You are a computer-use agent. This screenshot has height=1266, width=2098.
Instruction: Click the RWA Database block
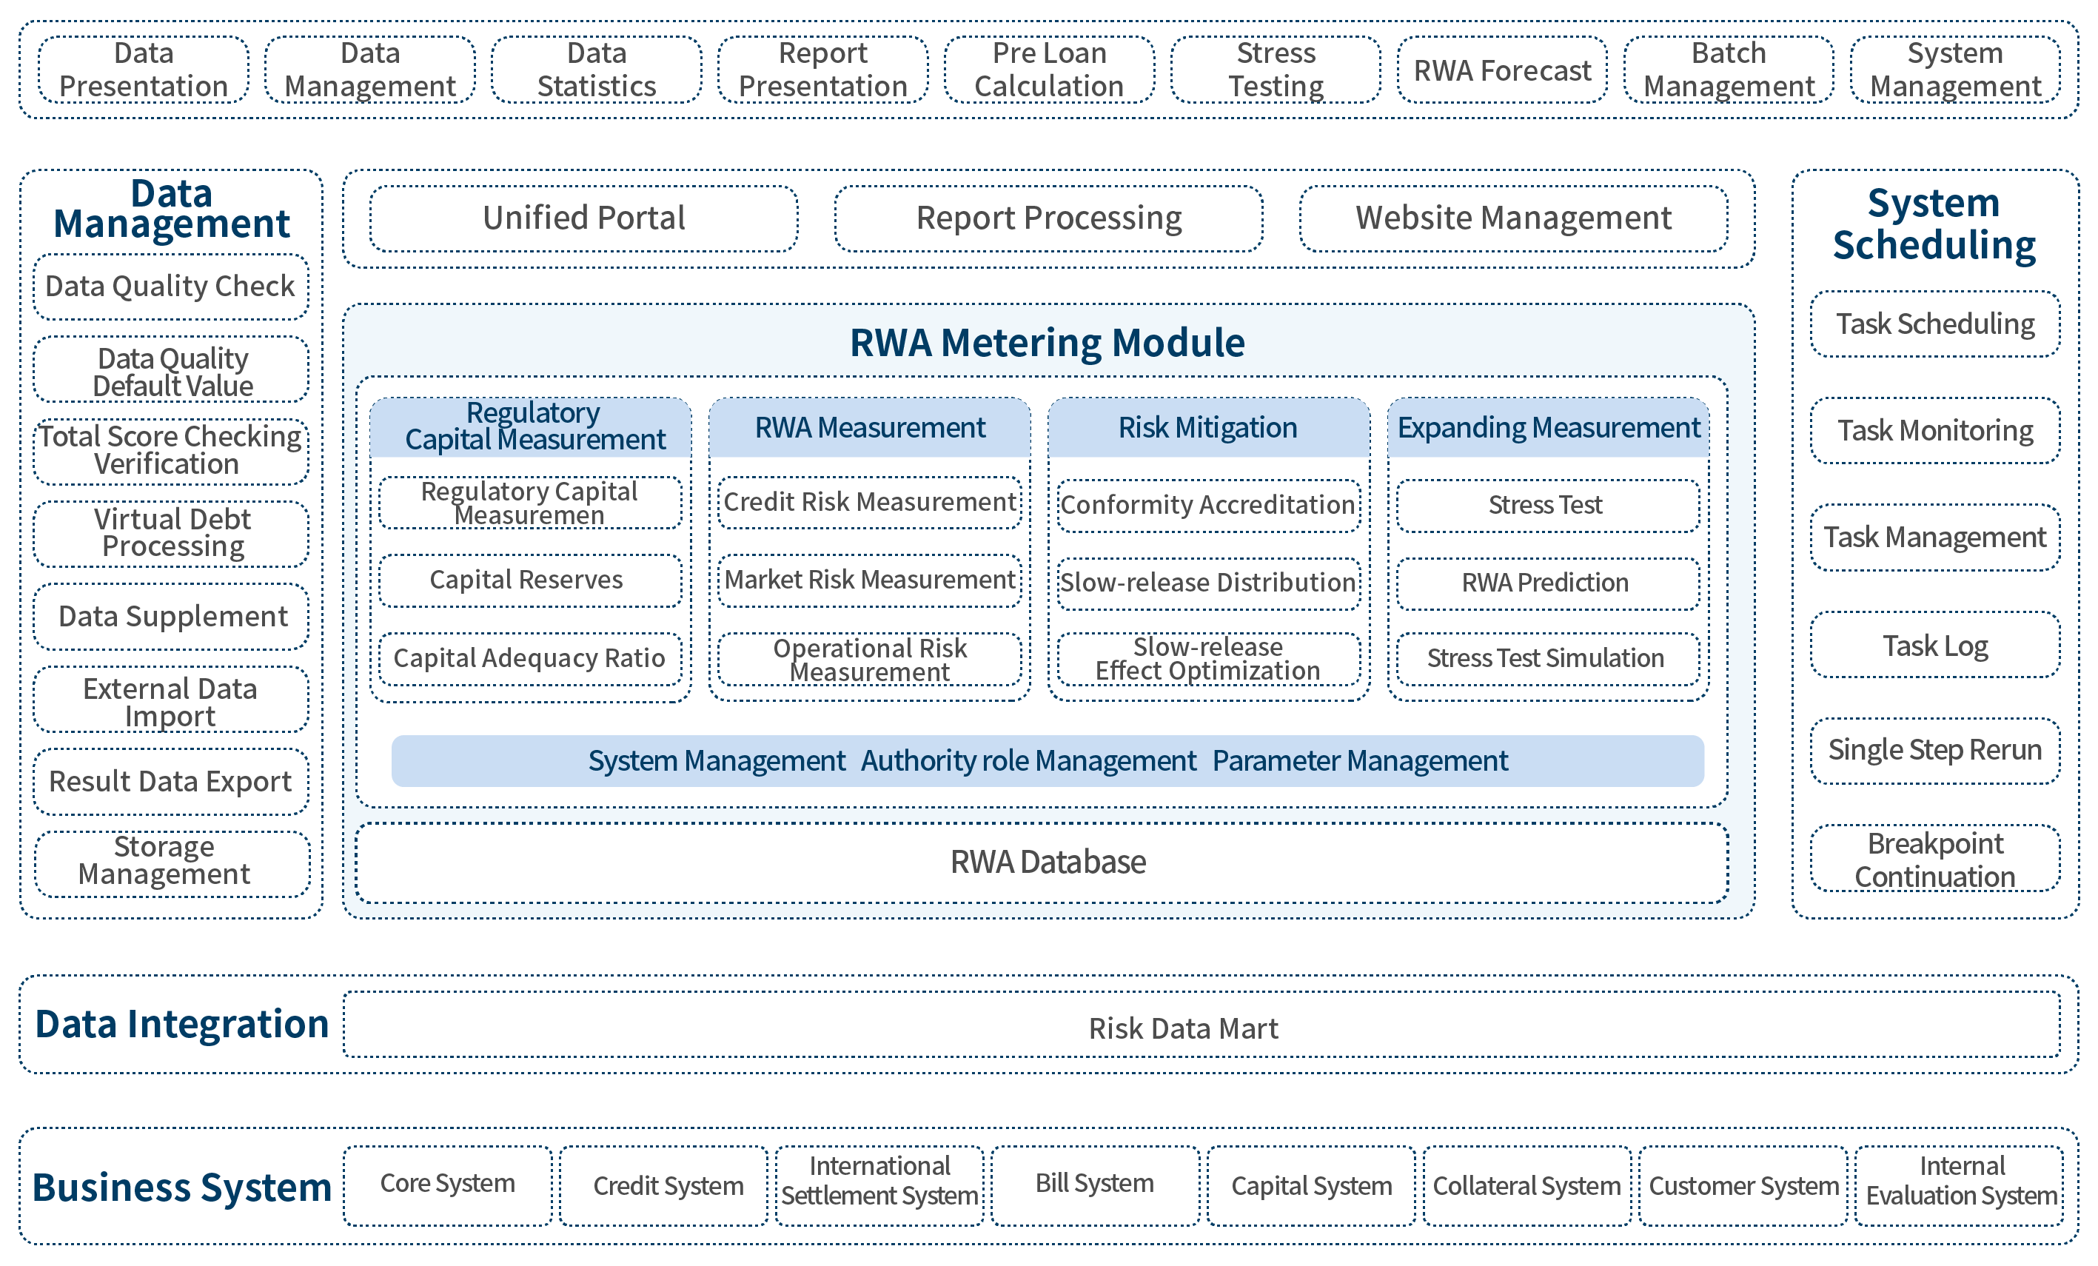pos(1042,863)
